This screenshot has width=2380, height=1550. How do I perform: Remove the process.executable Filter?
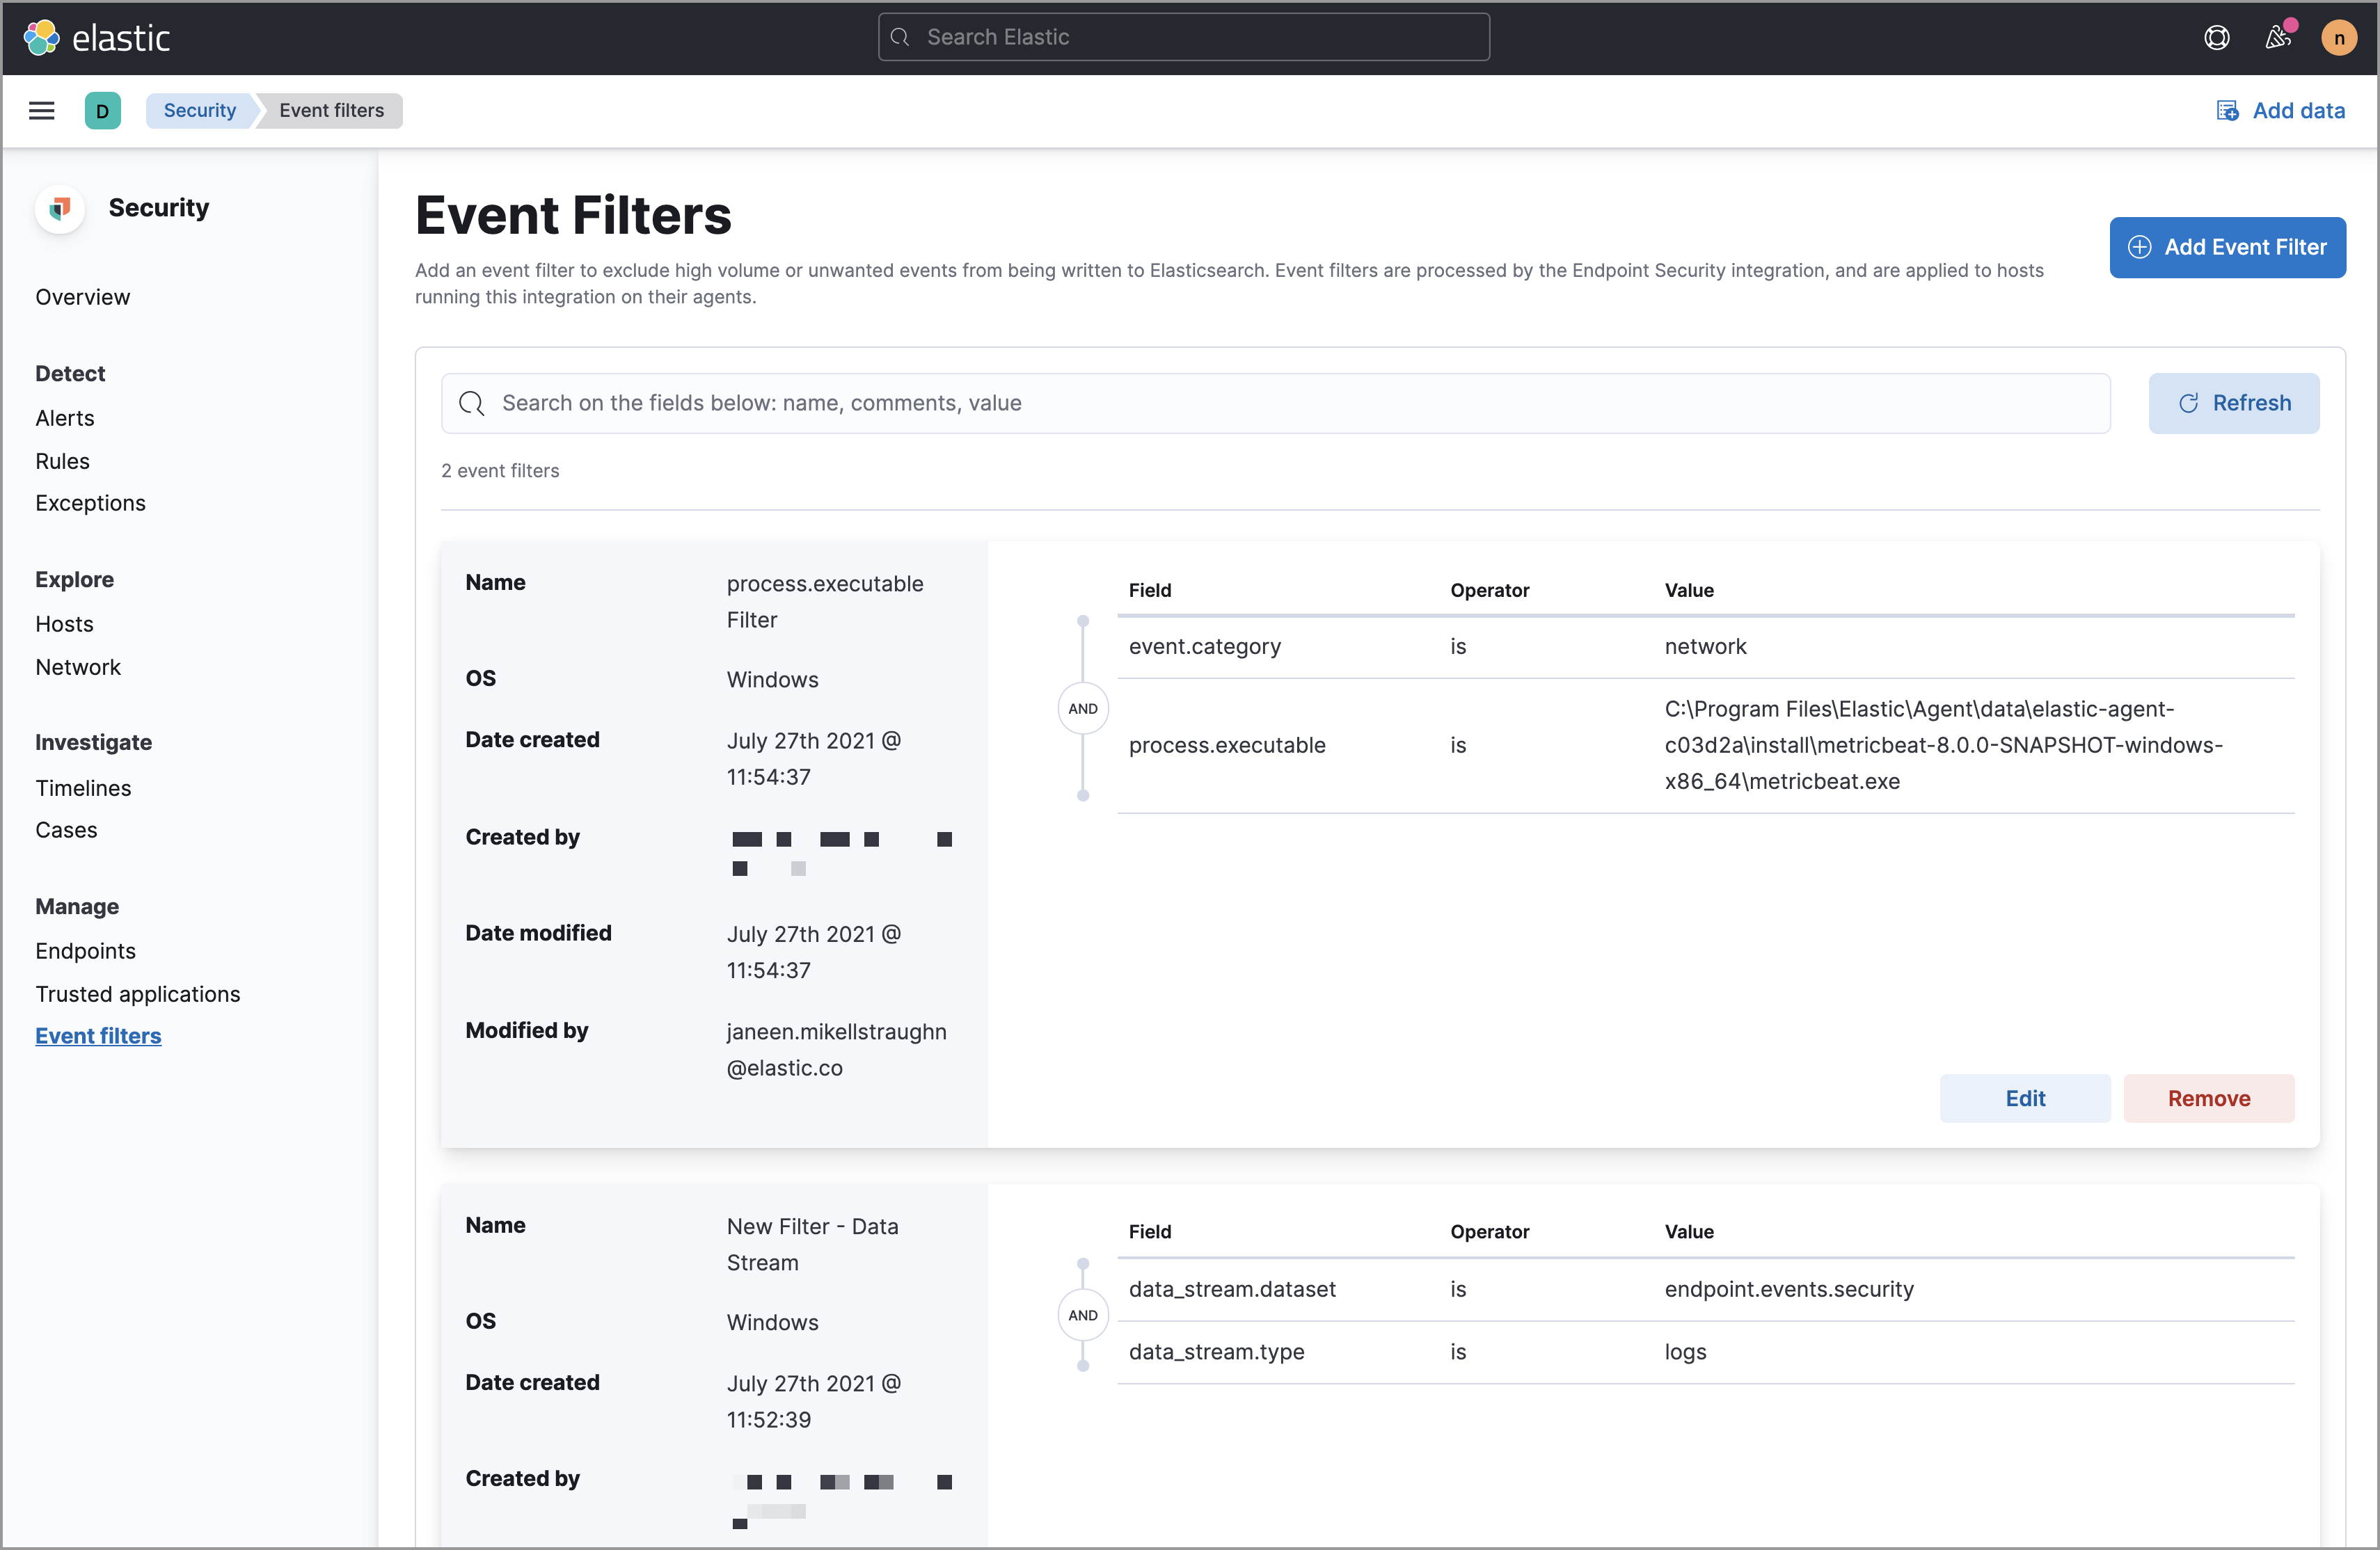click(2209, 1097)
